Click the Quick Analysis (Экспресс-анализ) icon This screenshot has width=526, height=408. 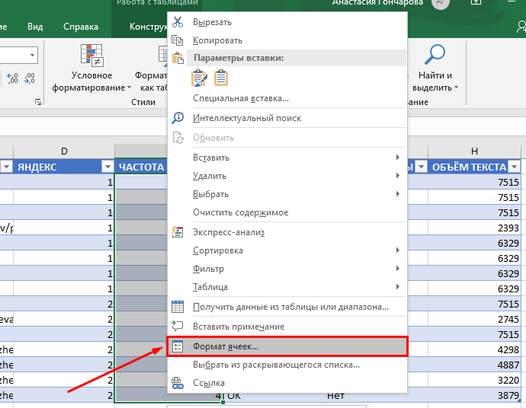click(x=178, y=232)
